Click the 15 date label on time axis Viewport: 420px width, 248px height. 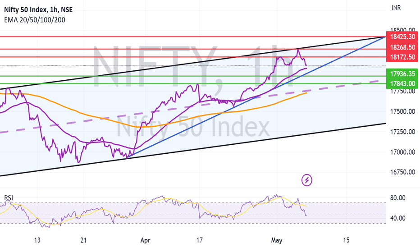(x=347, y=240)
